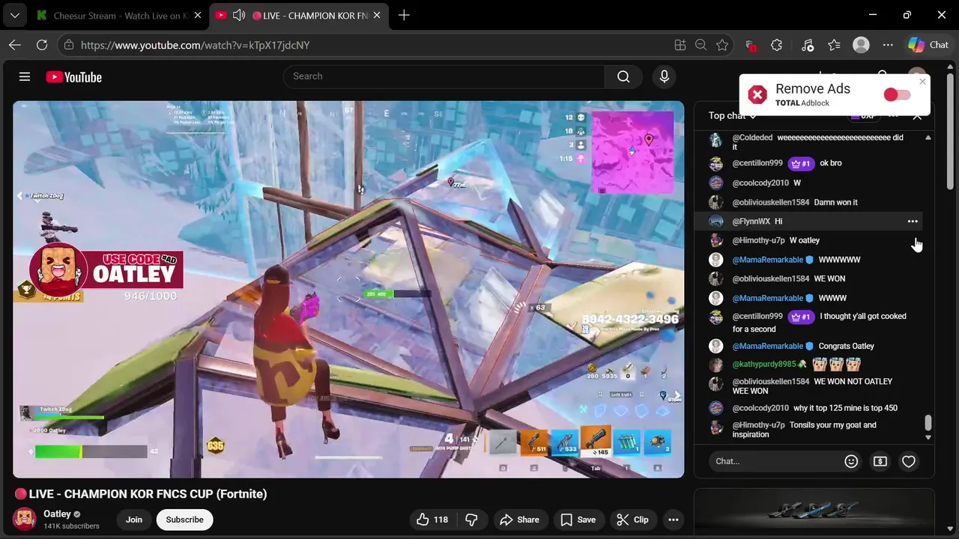Screen dimensions: 959x539
Task: Open Copilot Chat sidebar button
Action: (x=929, y=45)
